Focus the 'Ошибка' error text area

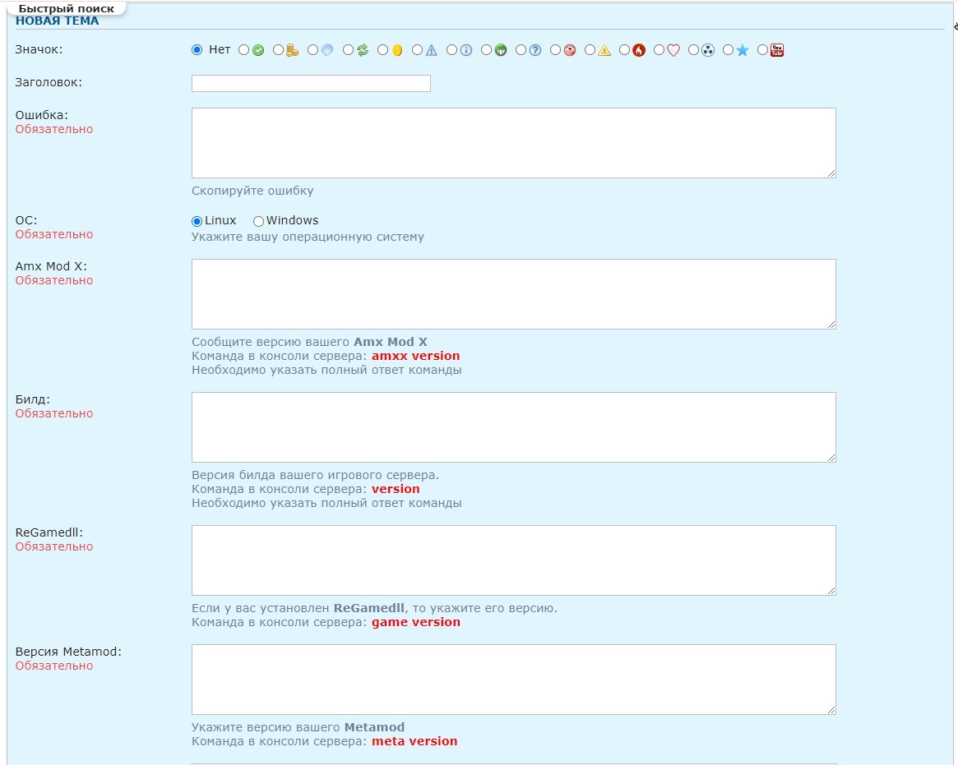(513, 143)
